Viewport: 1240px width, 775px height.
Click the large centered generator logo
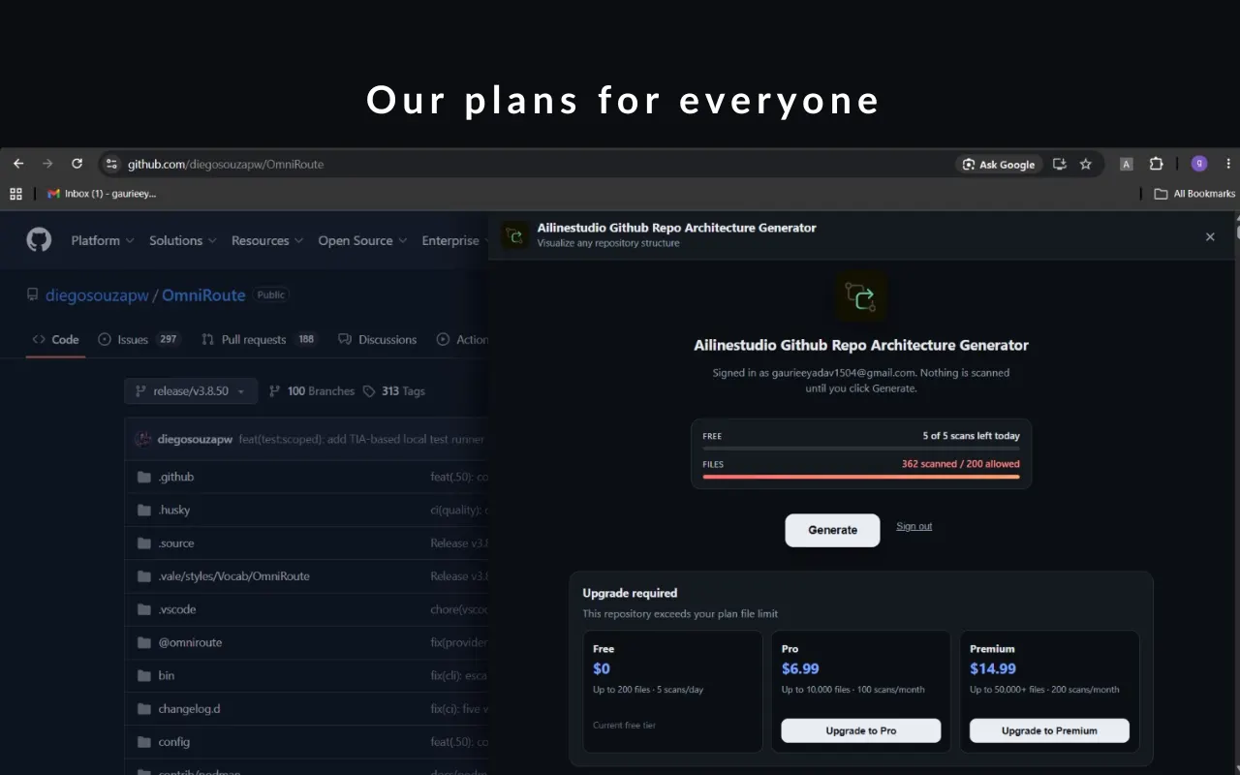[861, 296]
